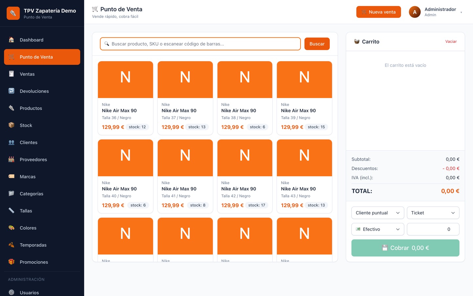
Task: Open Proveedores from the sidebar
Action: coord(42,160)
